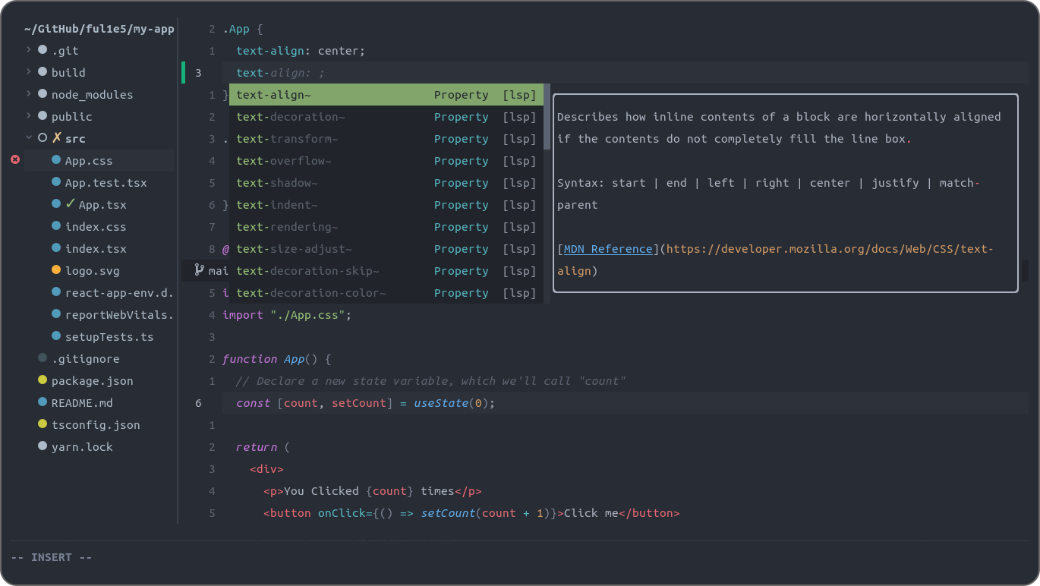Click the file icon of setupTests.ts
Screen dimensions: 1040x586
(x=56, y=336)
